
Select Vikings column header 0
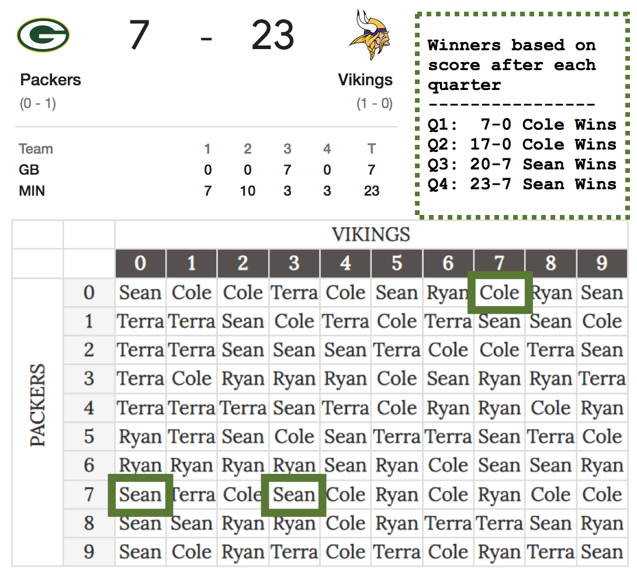coord(140,263)
